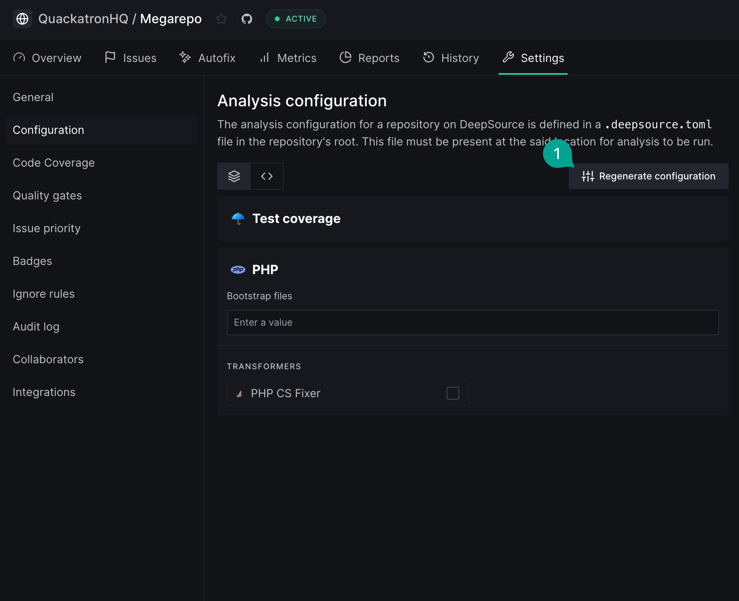Open the Ignore rules section
Image resolution: width=739 pixels, height=601 pixels.
[x=44, y=294]
